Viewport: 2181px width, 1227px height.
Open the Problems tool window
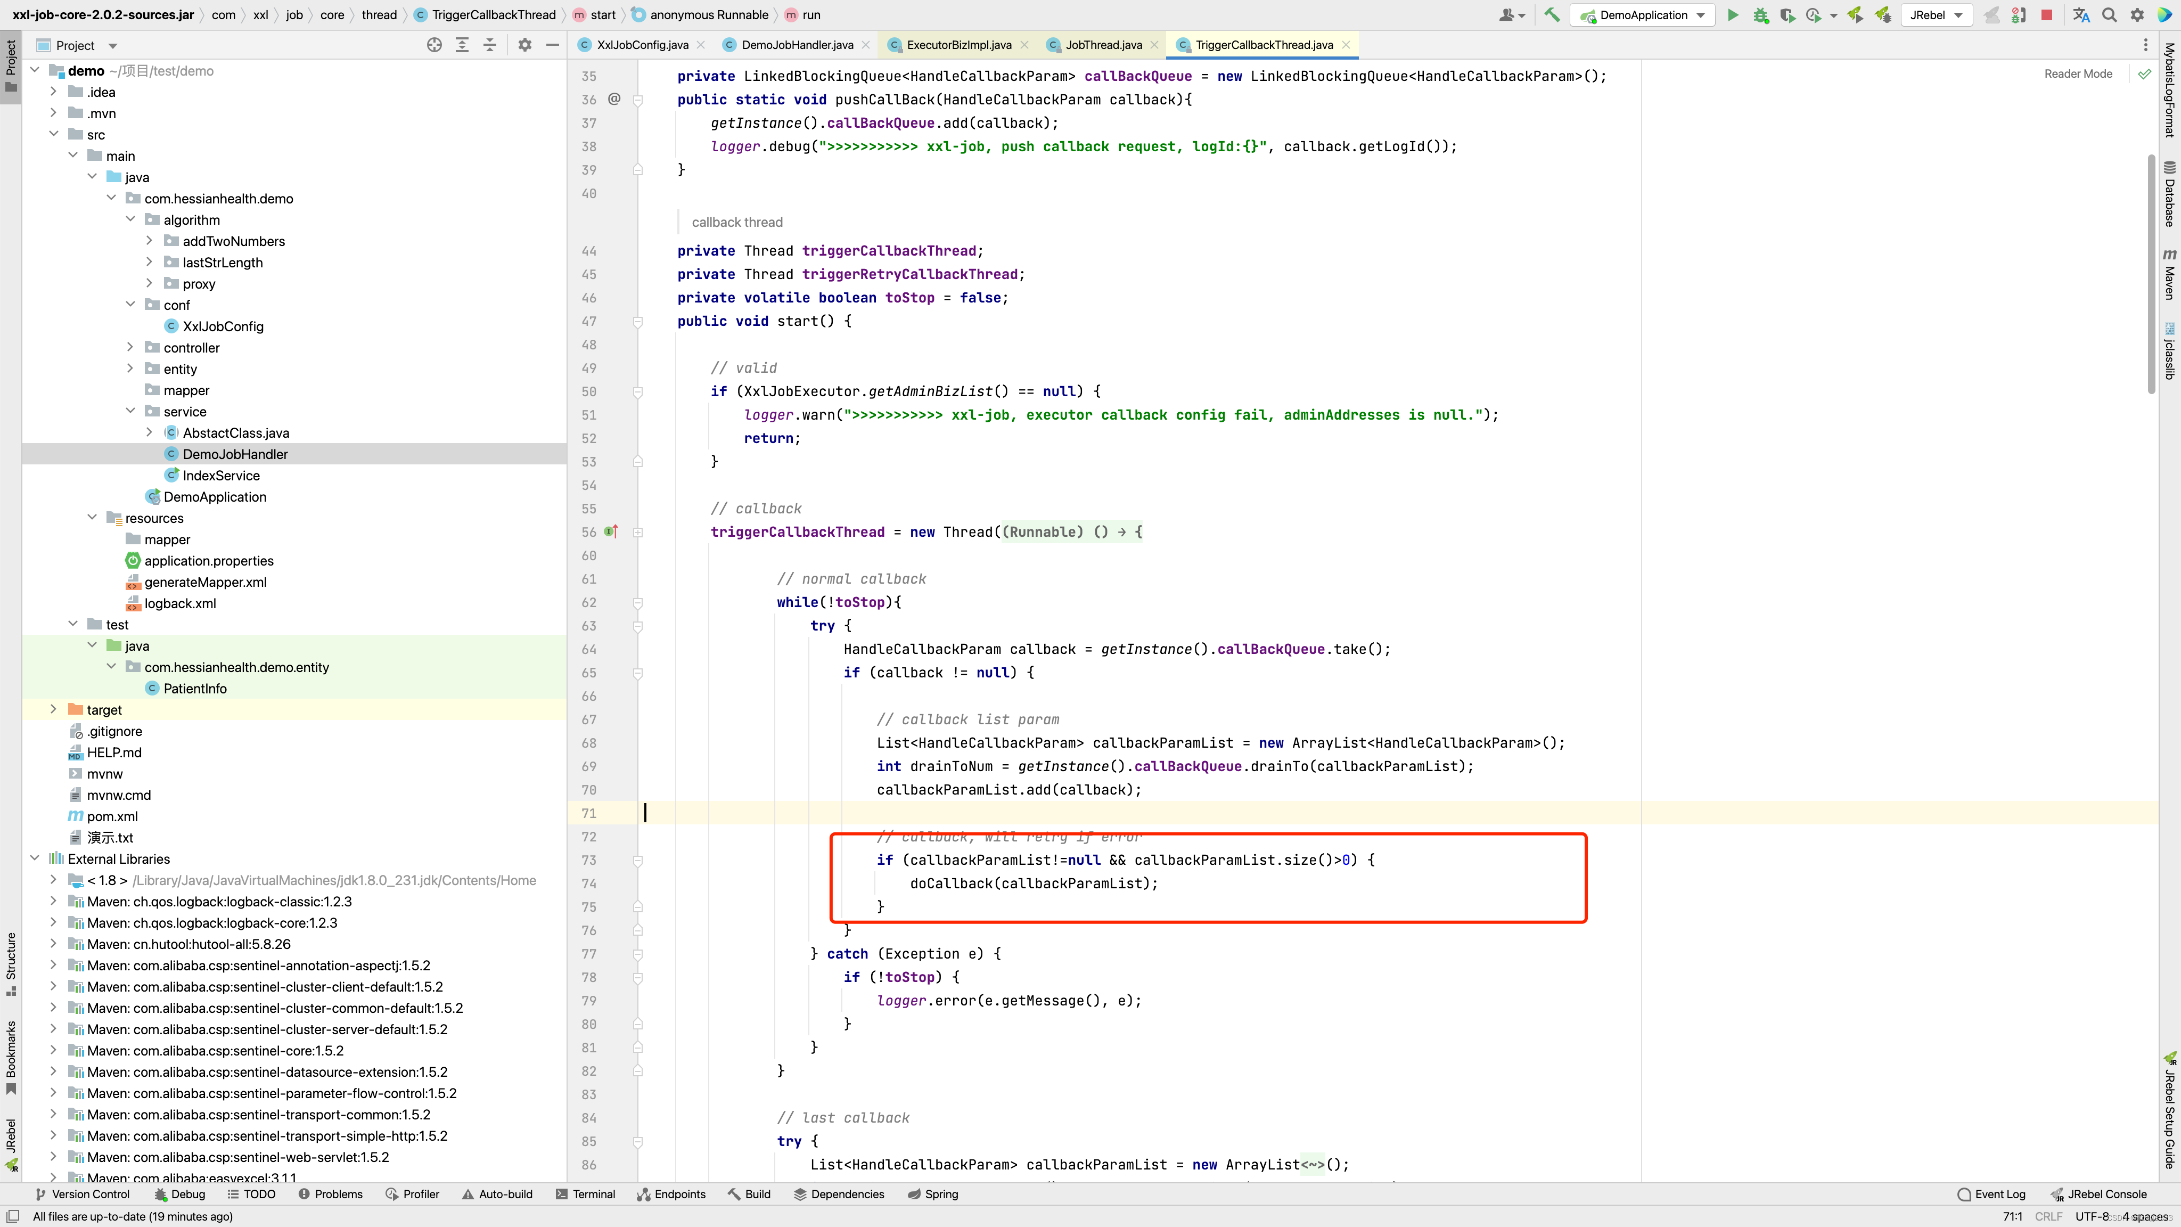pyautogui.click(x=330, y=1194)
